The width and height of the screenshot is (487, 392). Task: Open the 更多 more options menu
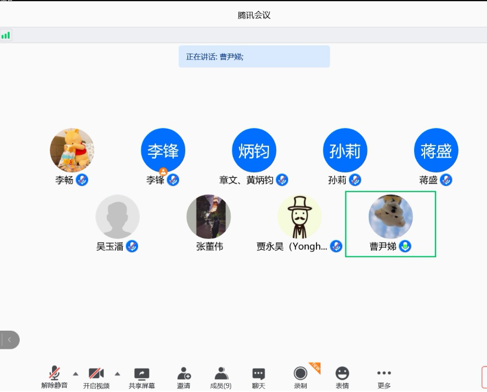[384, 377]
